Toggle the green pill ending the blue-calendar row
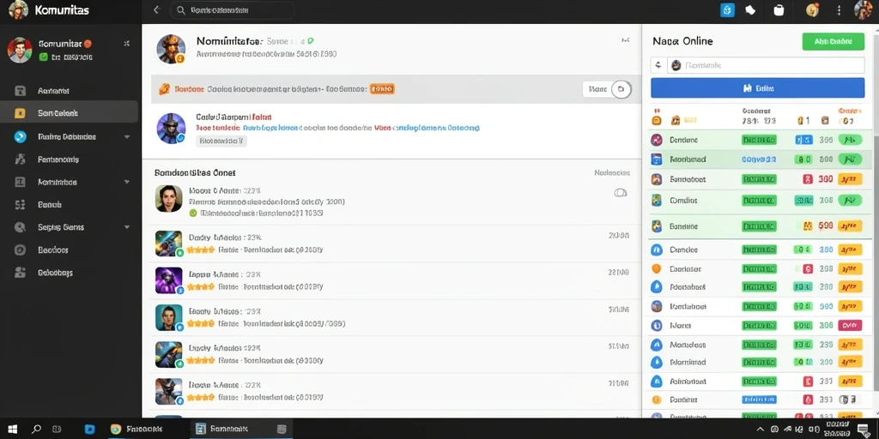Viewport: 879px width, 439px height. tap(850, 159)
